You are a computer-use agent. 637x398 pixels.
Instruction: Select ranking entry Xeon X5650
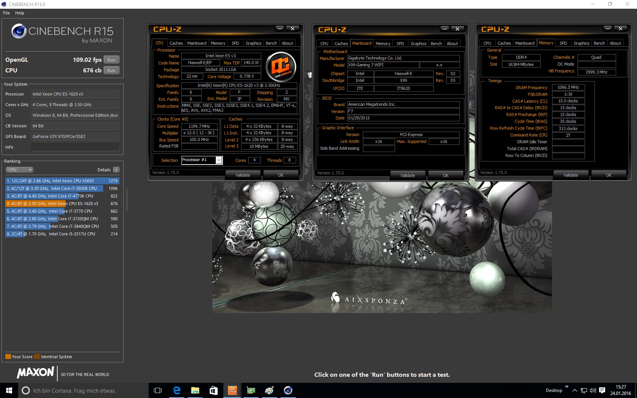62,181
